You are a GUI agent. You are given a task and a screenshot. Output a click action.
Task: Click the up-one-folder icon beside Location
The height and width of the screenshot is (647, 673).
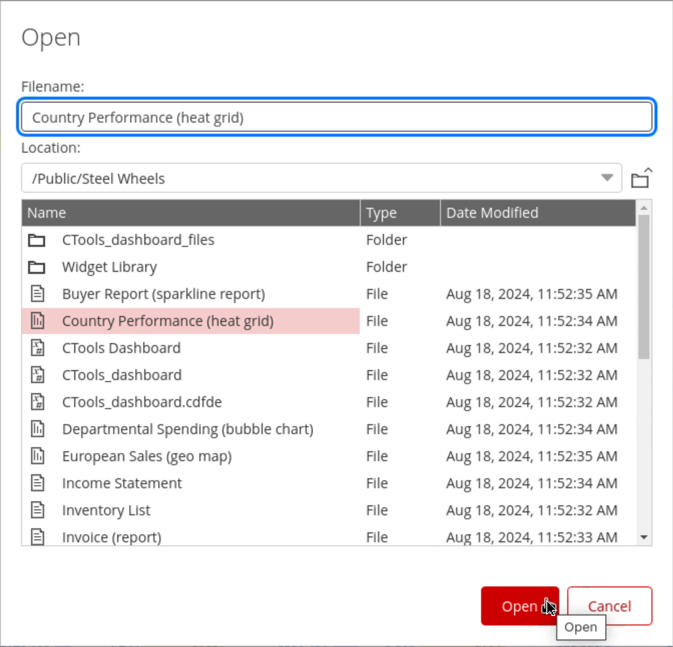[x=641, y=178]
